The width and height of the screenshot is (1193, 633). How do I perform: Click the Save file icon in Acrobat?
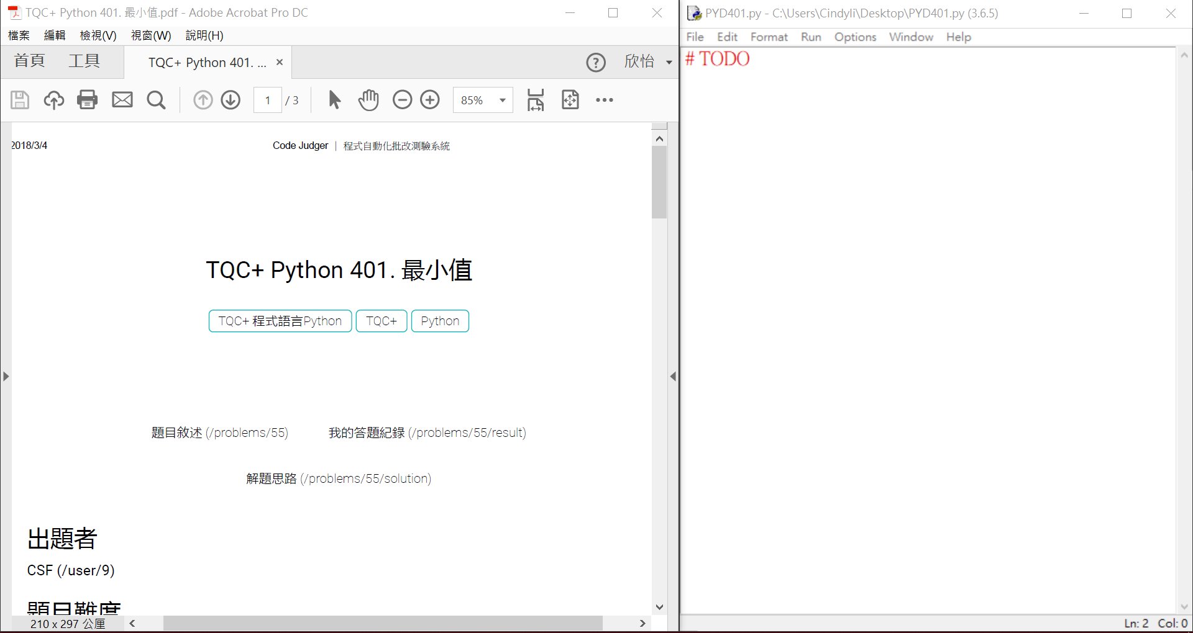tap(20, 100)
